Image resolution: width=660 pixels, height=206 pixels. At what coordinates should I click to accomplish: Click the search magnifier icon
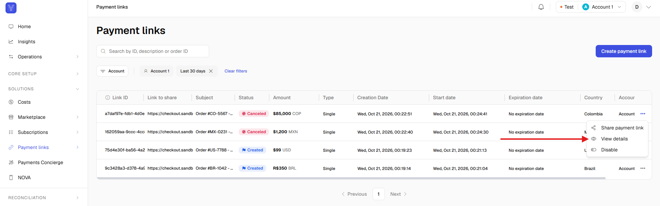tap(103, 51)
